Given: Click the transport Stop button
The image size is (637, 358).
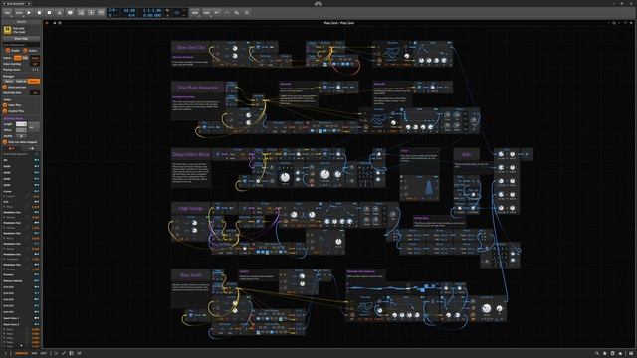Looking at the screenshot, I should click(39, 13).
